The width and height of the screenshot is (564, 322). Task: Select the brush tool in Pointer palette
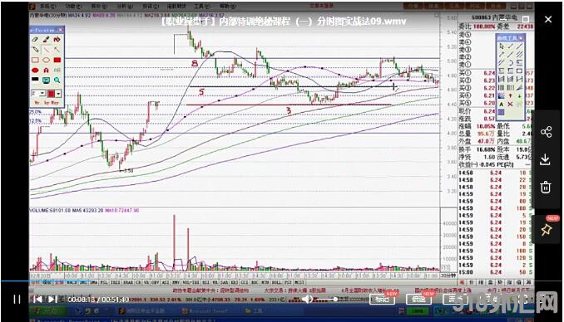pos(46,40)
